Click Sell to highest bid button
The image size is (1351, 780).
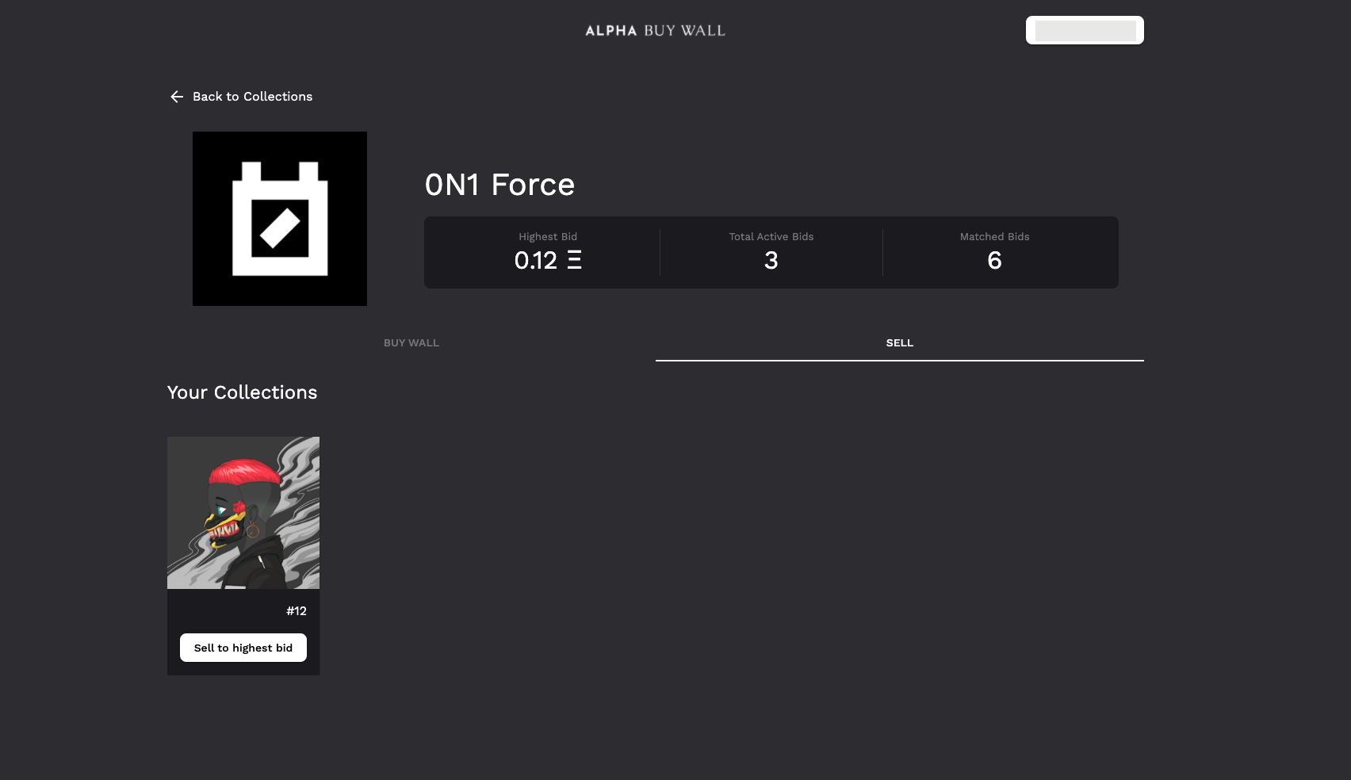(x=243, y=648)
